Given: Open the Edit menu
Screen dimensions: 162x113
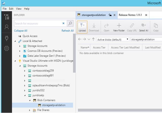Looking at the screenshot, I should pos(11,9).
